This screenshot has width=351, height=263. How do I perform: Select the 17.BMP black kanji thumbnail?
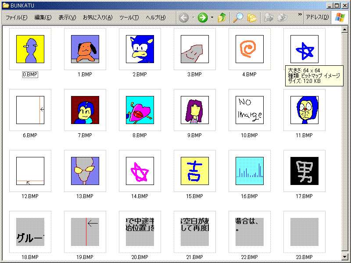click(304, 171)
